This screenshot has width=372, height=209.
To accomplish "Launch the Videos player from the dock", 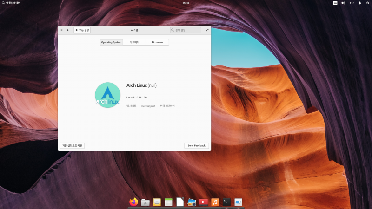I will [203, 202].
